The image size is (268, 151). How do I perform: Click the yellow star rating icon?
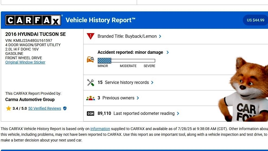9,108
